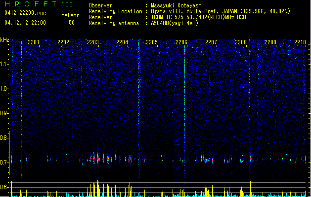Click the 2208 time marker
The image size is (311, 197).
point(241,42)
